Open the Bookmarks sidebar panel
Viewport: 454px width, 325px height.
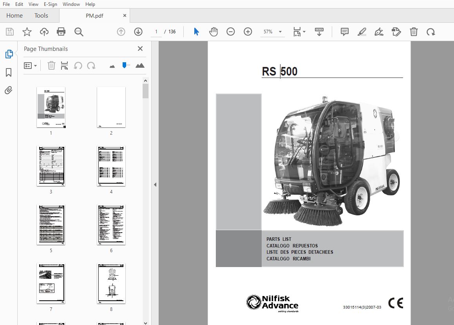pos(9,72)
